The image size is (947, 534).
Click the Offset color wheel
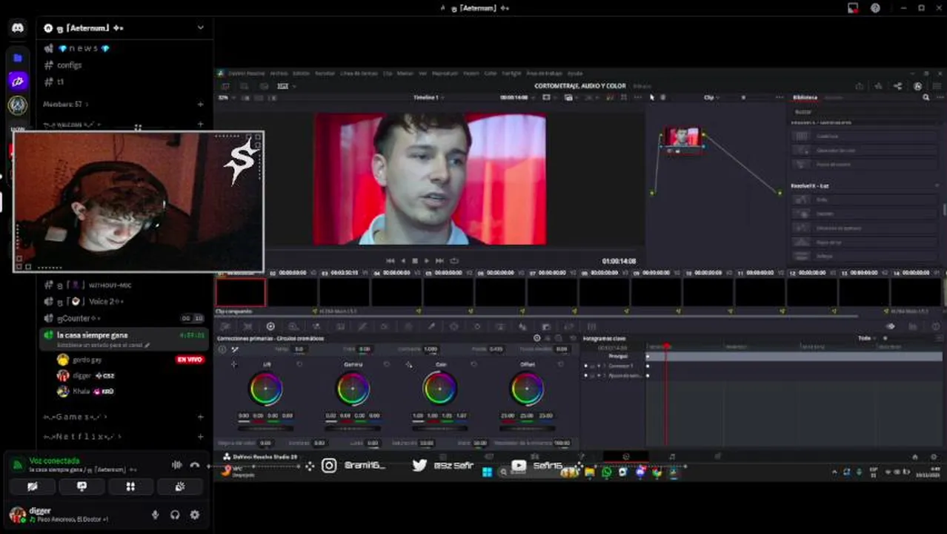click(527, 389)
